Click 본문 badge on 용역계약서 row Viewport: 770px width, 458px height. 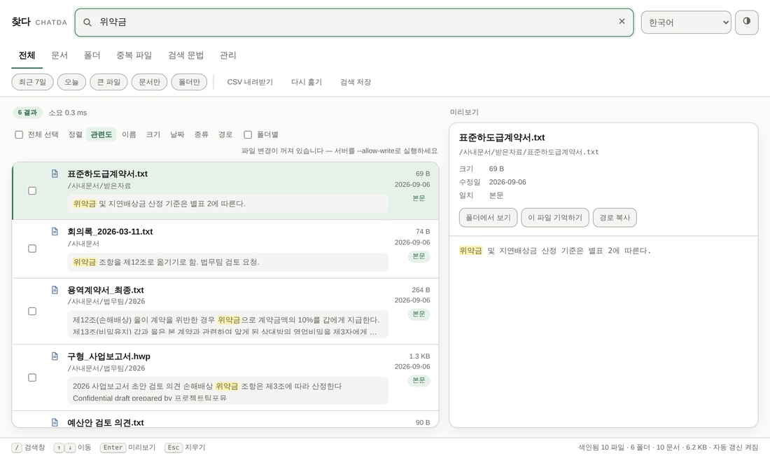[x=419, y=314]
